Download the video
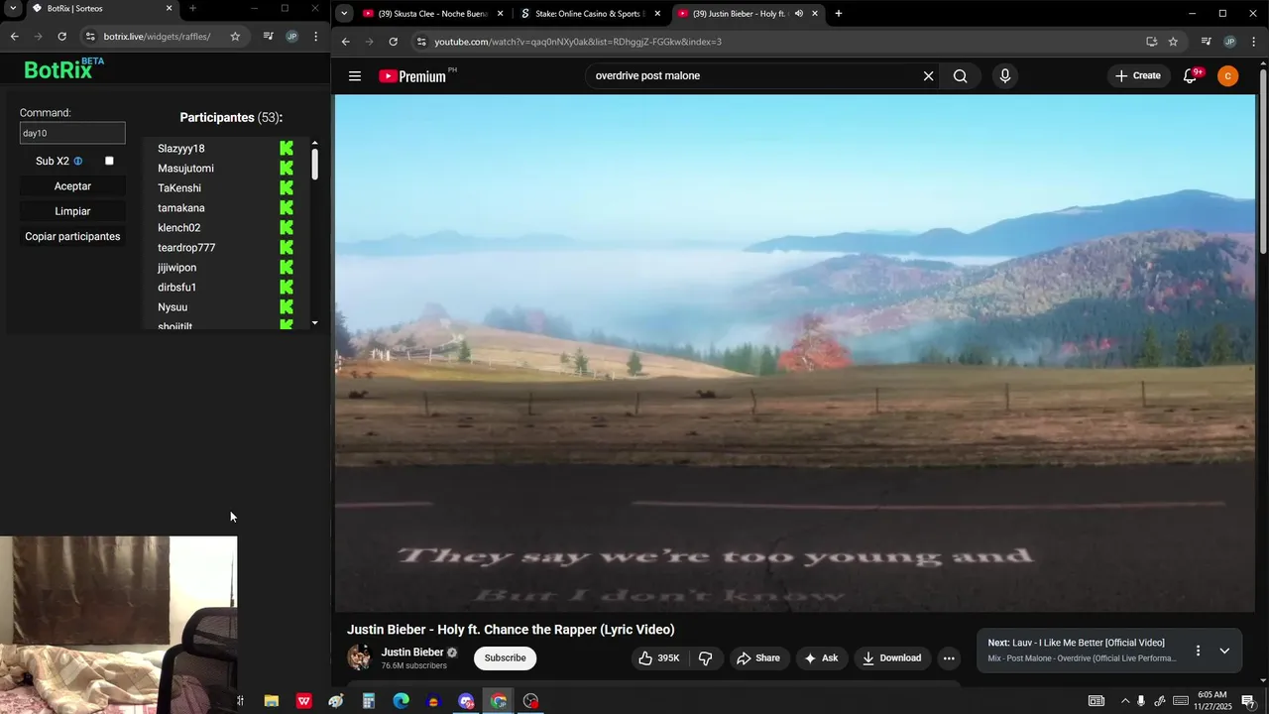 click(x=892, y=658)
